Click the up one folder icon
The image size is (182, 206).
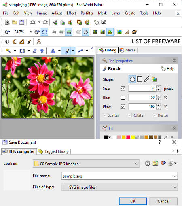point(155,164)
